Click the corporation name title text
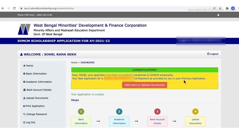The image size is (239, 134). [x=90, y=25]
